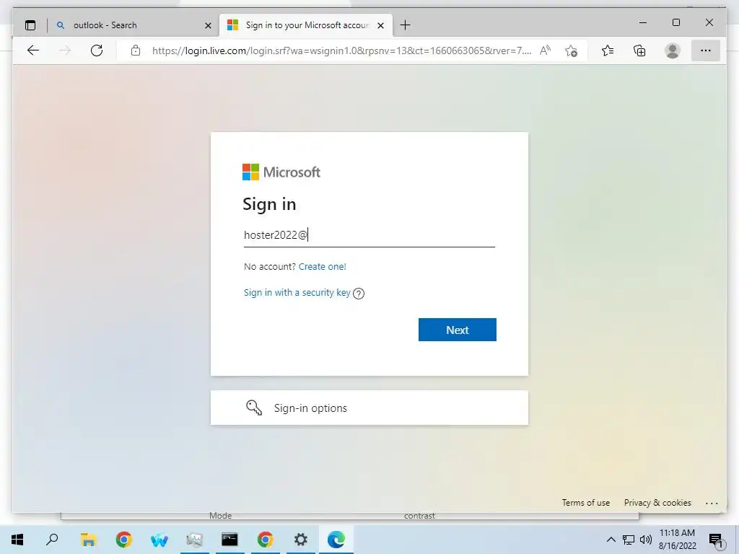
Task: Add this page to favorites
Action: [572, 51]
